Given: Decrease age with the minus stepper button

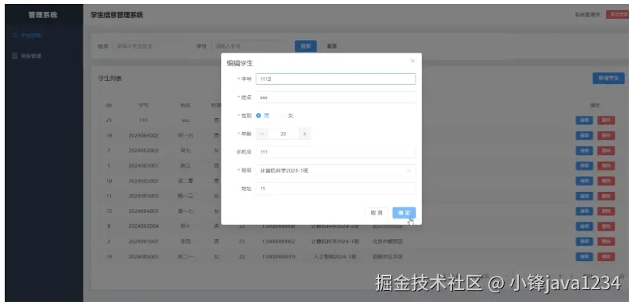Looking at the screenshot, I should pyautogui.click(x=262, y=134).
